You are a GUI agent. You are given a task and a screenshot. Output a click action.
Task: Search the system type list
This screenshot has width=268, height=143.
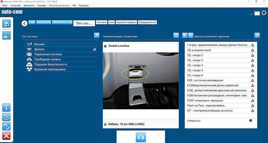click(97, 35)
